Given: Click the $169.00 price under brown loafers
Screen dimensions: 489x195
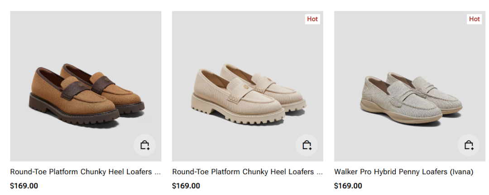Looking at the screenshot, I should pyautogui.click(x=24, y=186).
